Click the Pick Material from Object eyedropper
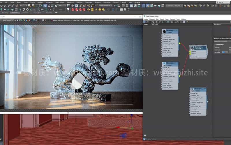The image size is (231, 145). click(x=148, y=22)
